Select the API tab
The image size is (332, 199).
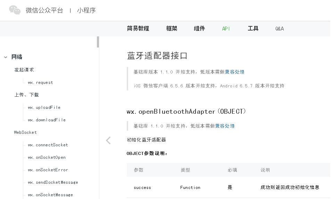(226, 29)
